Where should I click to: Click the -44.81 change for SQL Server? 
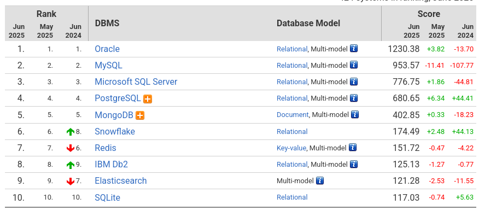click(x=463, y=82)
